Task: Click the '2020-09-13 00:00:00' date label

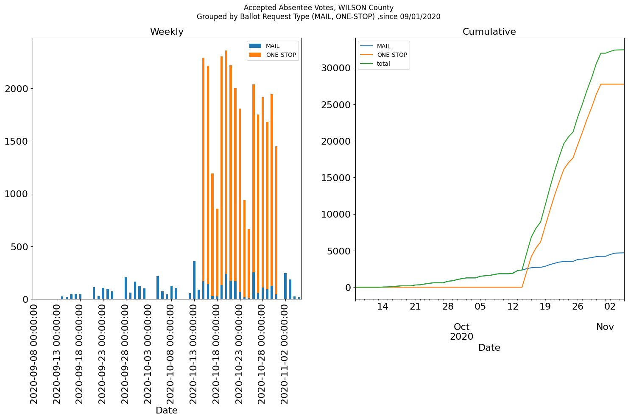Action: (x=57, y=353)
